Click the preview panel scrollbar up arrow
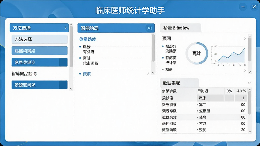Viewport: 260px width, 146px height. click(x=250, y=36)
